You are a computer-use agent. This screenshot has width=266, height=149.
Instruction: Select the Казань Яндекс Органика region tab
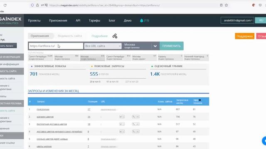(x=170, y=58)
